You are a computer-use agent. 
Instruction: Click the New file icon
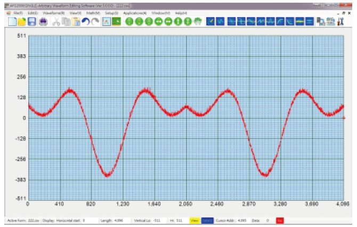12,22
